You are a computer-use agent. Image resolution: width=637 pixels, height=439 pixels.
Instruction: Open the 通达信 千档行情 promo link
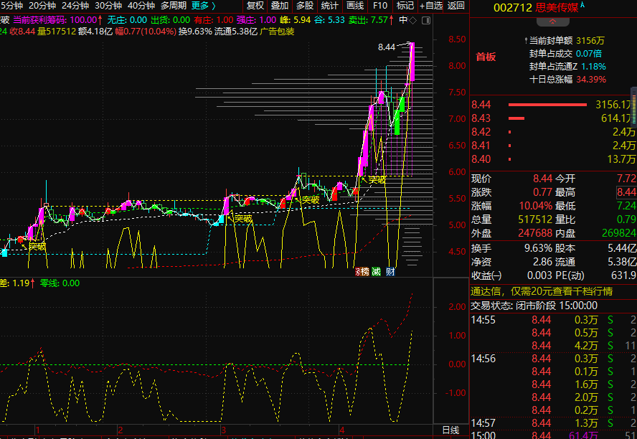[542, 291]
